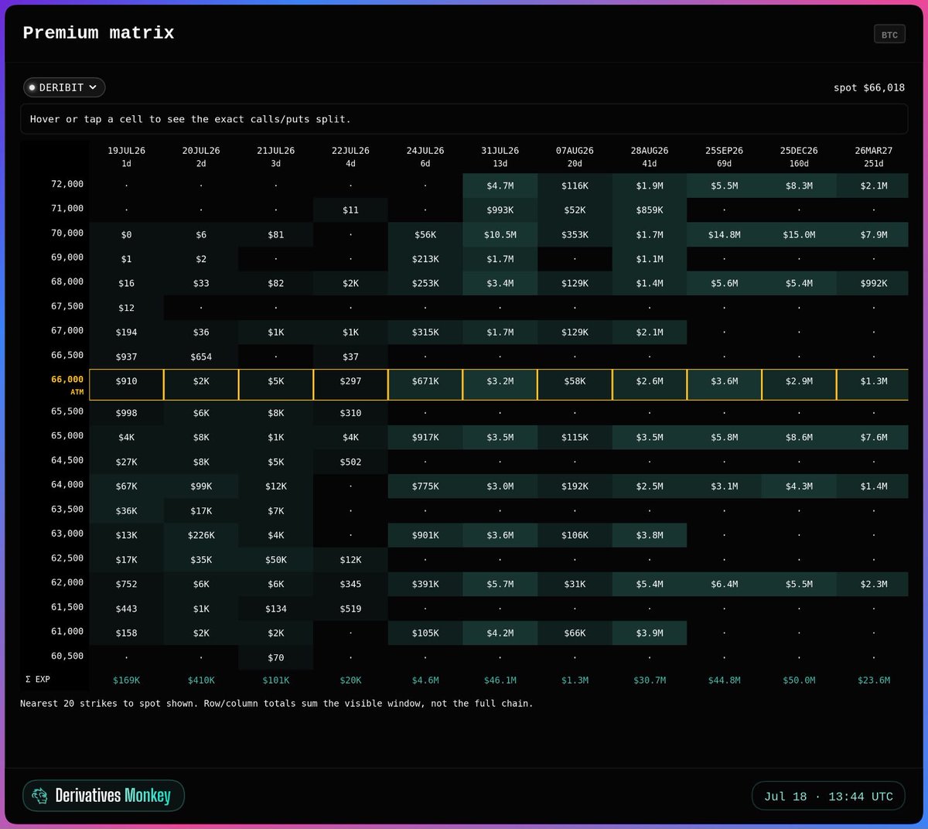928x829 pixels.
Task: Click the $226K cell in 20JUL26 column
Action: [201, 535]
